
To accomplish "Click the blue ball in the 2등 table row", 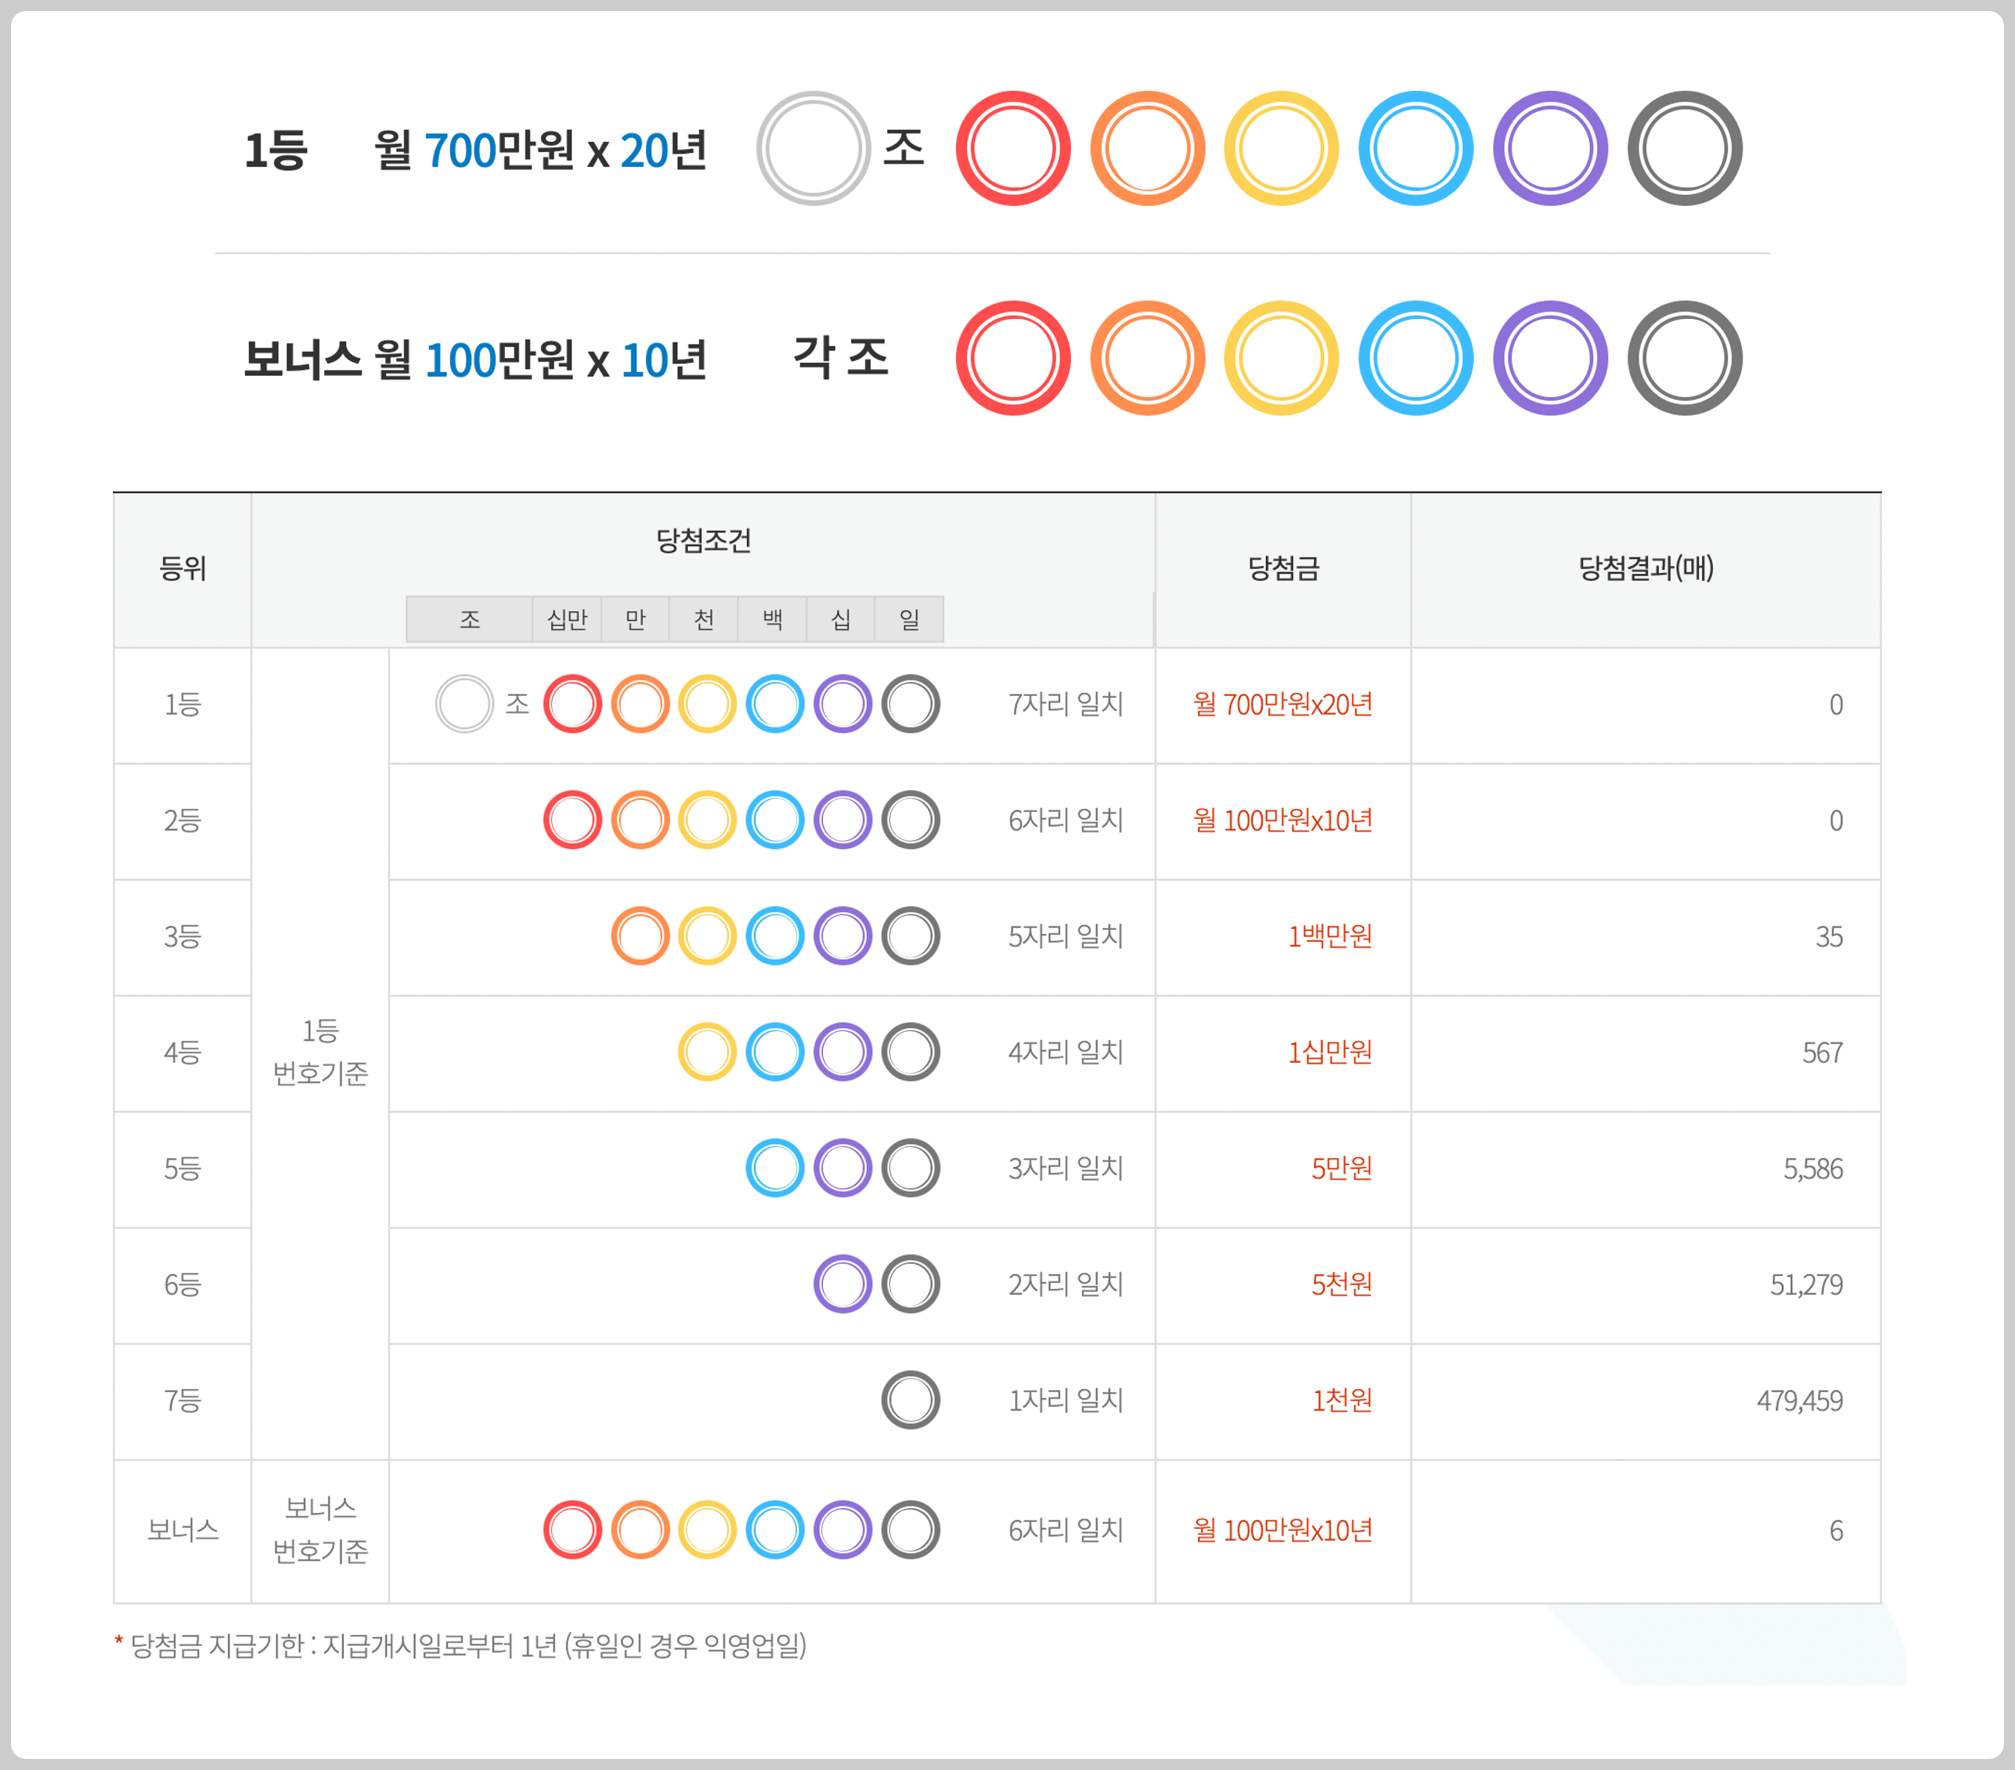I will click(776, 820).
